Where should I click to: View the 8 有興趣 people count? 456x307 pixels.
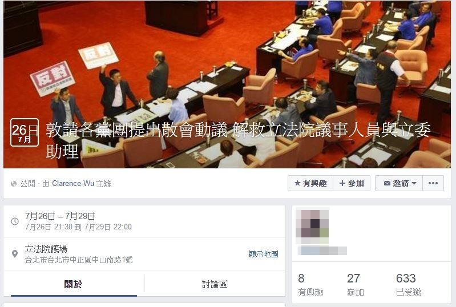click(x=310, y=285)
